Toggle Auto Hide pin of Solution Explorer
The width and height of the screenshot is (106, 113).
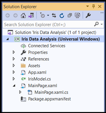[93, 6]
